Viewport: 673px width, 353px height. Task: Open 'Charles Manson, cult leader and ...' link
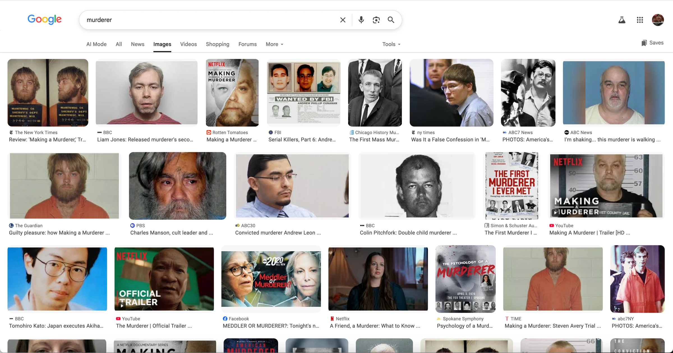coord(172,233)
